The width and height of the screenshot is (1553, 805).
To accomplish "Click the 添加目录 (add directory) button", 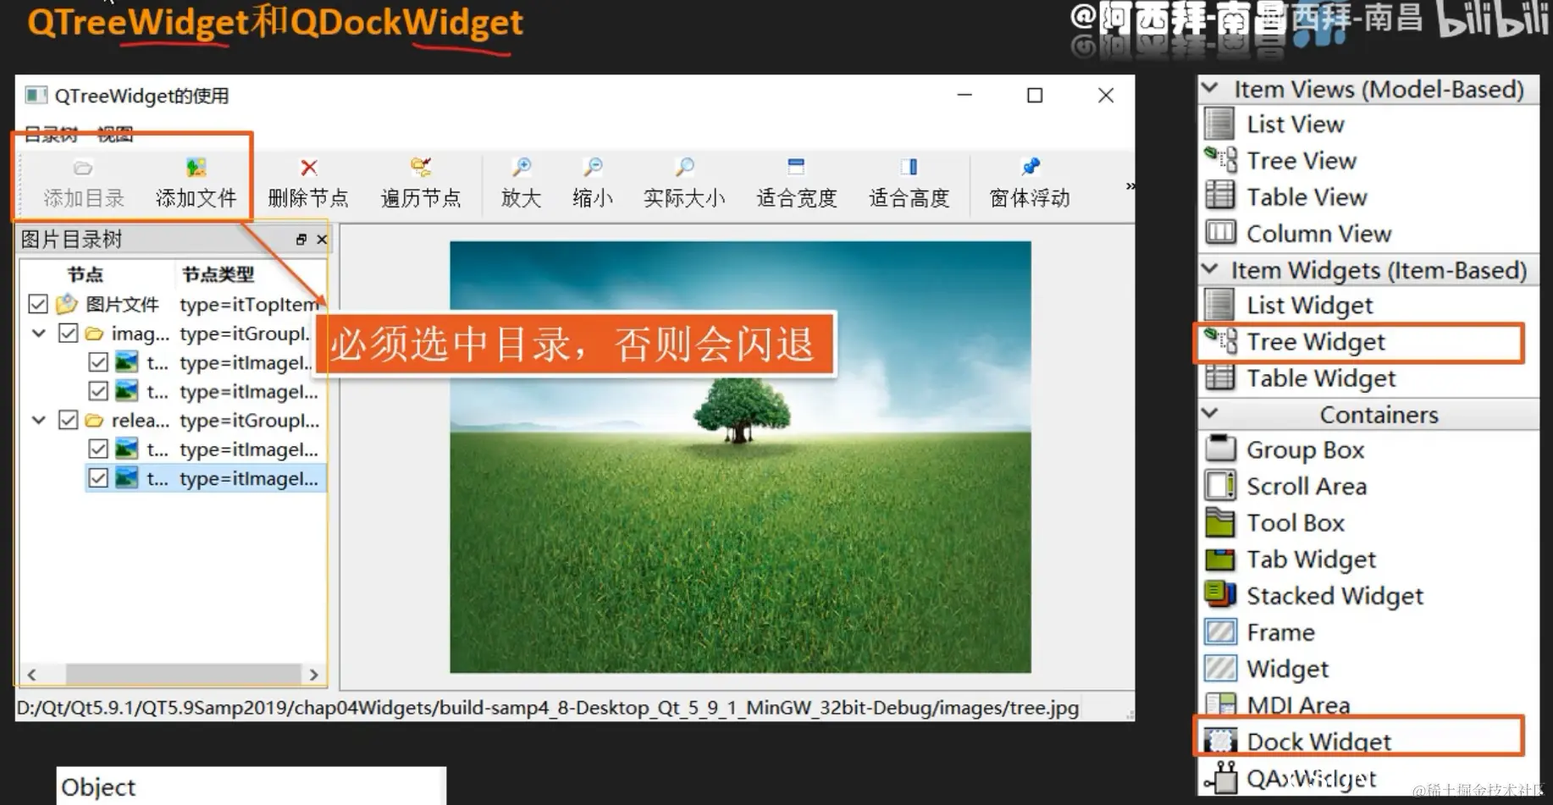I will coord(81,180).
